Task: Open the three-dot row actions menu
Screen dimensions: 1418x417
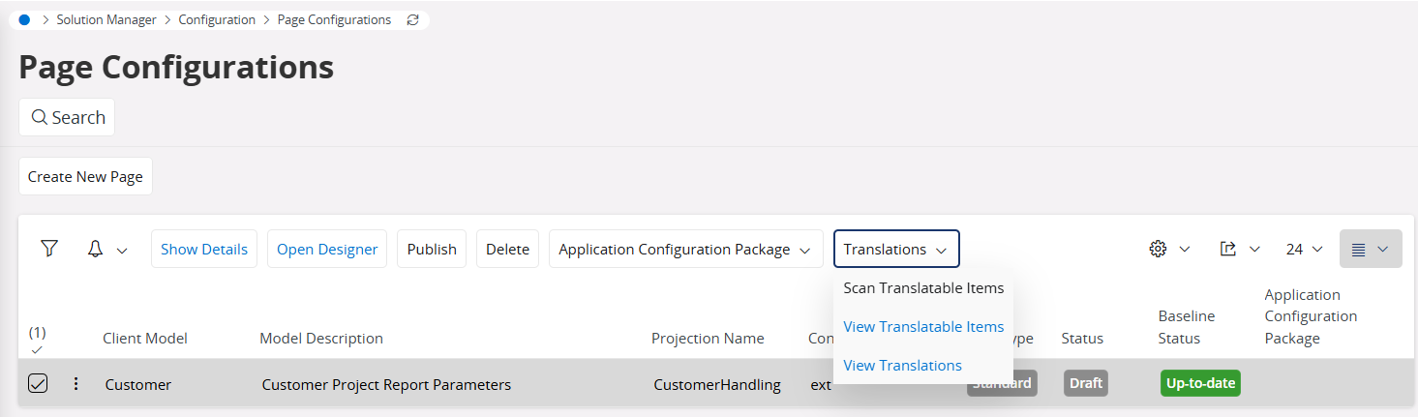Action: click(x=75, y=384)
